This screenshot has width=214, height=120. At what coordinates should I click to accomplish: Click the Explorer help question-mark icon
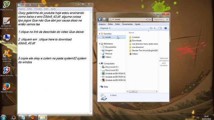(166, 28)
